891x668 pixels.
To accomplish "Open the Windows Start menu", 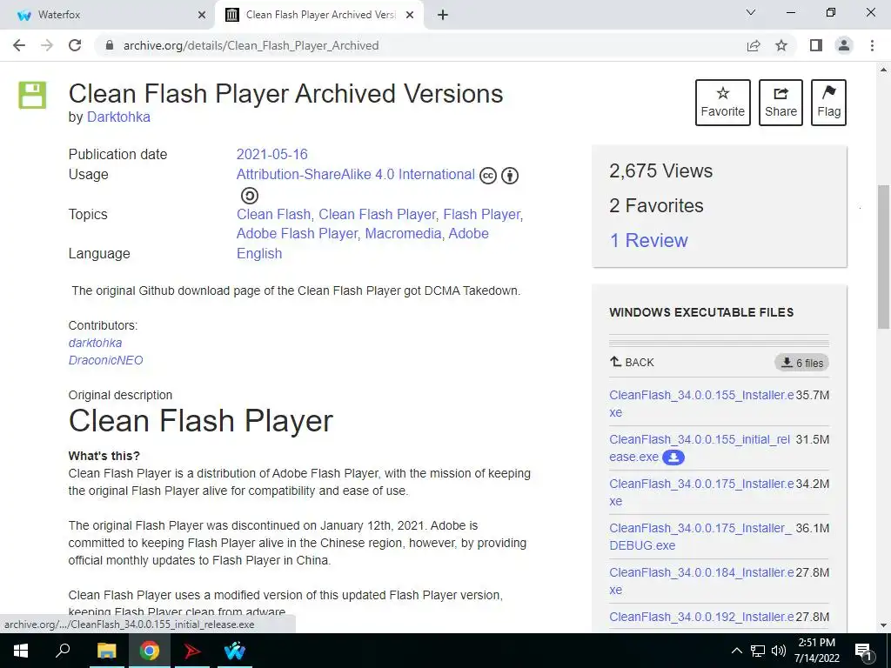I will (21, 651).
